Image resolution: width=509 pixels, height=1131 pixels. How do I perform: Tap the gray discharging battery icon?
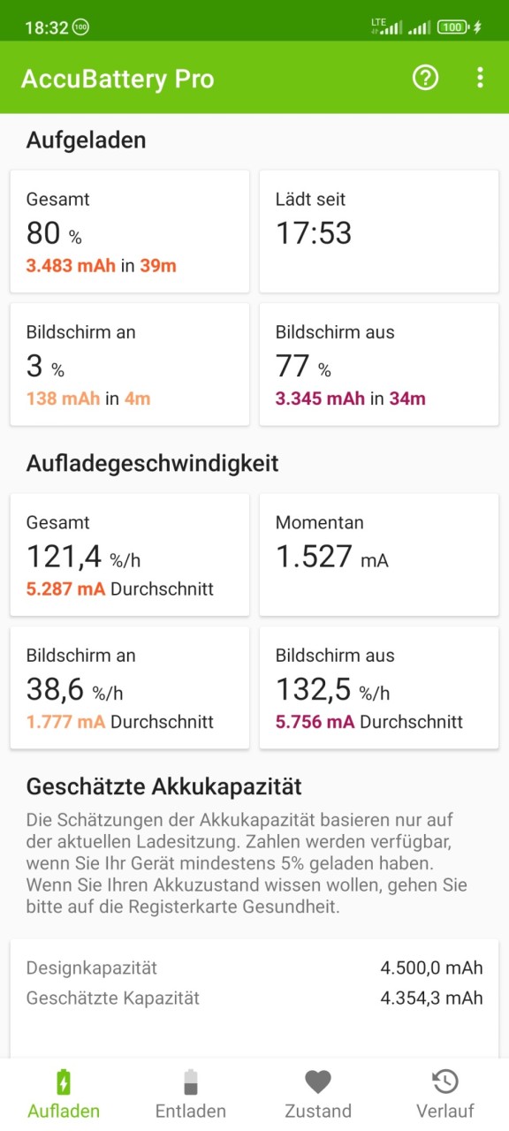click(191, 1082)
